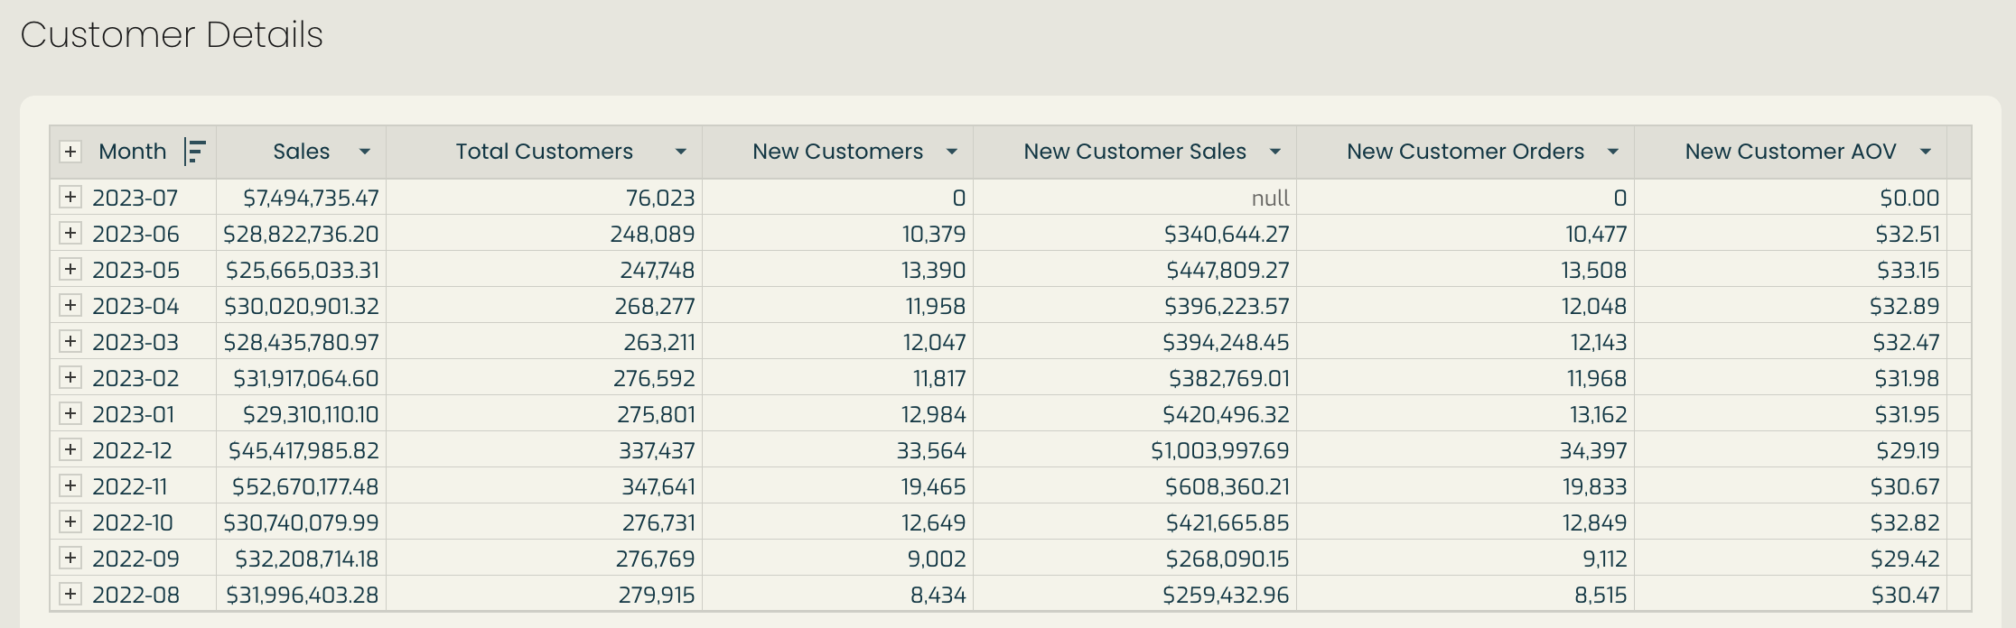Open Total Customers column menu arrow
The height and width of the screenshot is (628, 2016).
(x=681, y=152)
